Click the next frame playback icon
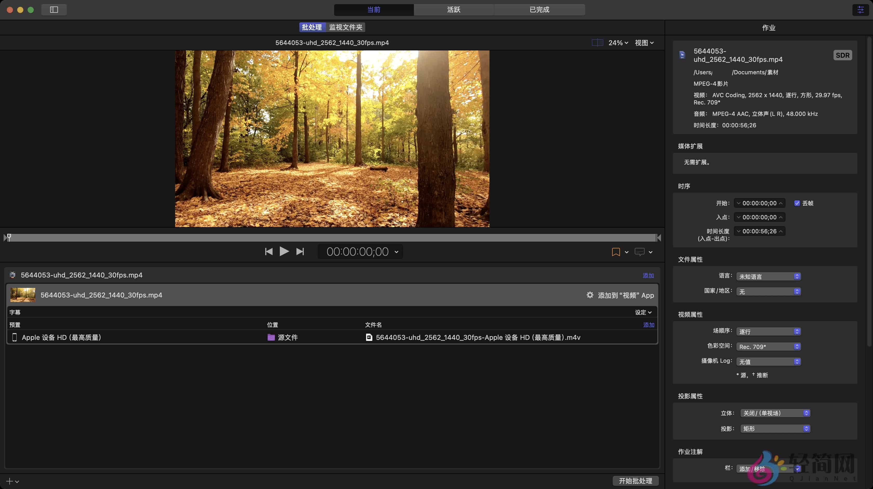 (x=300, y=252)
